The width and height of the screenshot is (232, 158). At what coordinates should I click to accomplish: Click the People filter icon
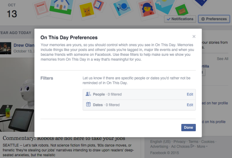(x=89, y=94)
